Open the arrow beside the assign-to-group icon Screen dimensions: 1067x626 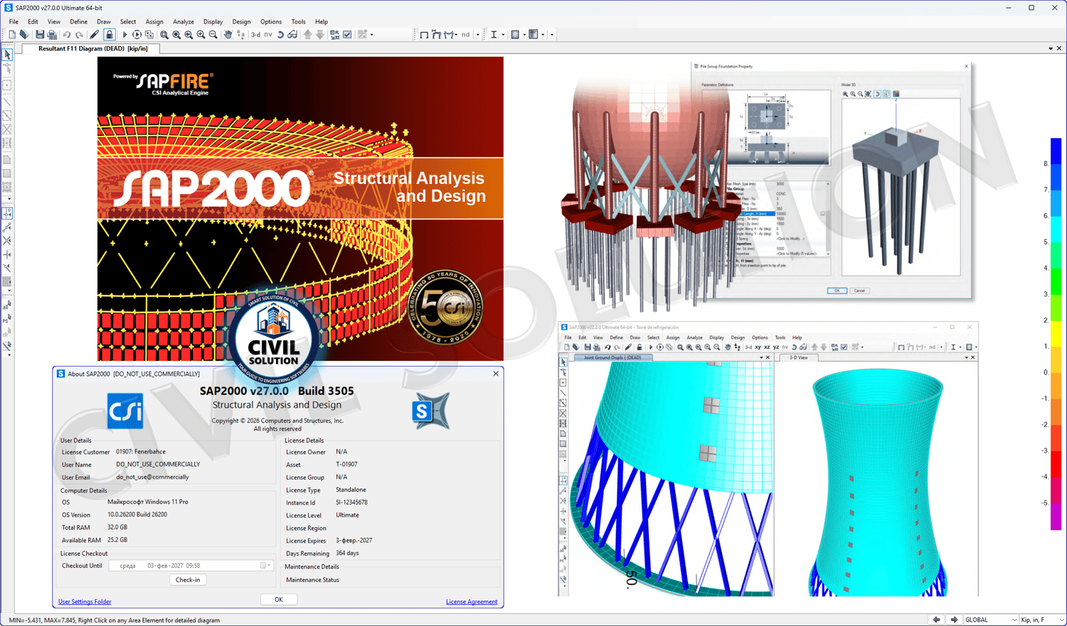click(x=372, y=35)
